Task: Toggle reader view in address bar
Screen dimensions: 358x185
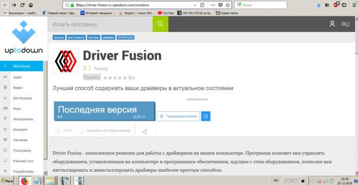Action: coord(203,5)
